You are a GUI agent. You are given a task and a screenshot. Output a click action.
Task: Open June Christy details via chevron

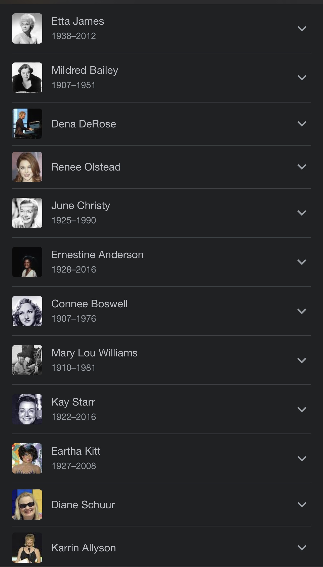click(x=302, y=213)
